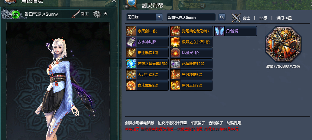312x140 pixels.
Task: Select the 觉醒仙仑秘功牌7 item icon
Action: tap(175, 31)
